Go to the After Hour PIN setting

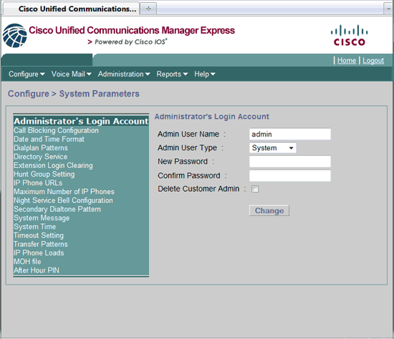pos(37,270)
